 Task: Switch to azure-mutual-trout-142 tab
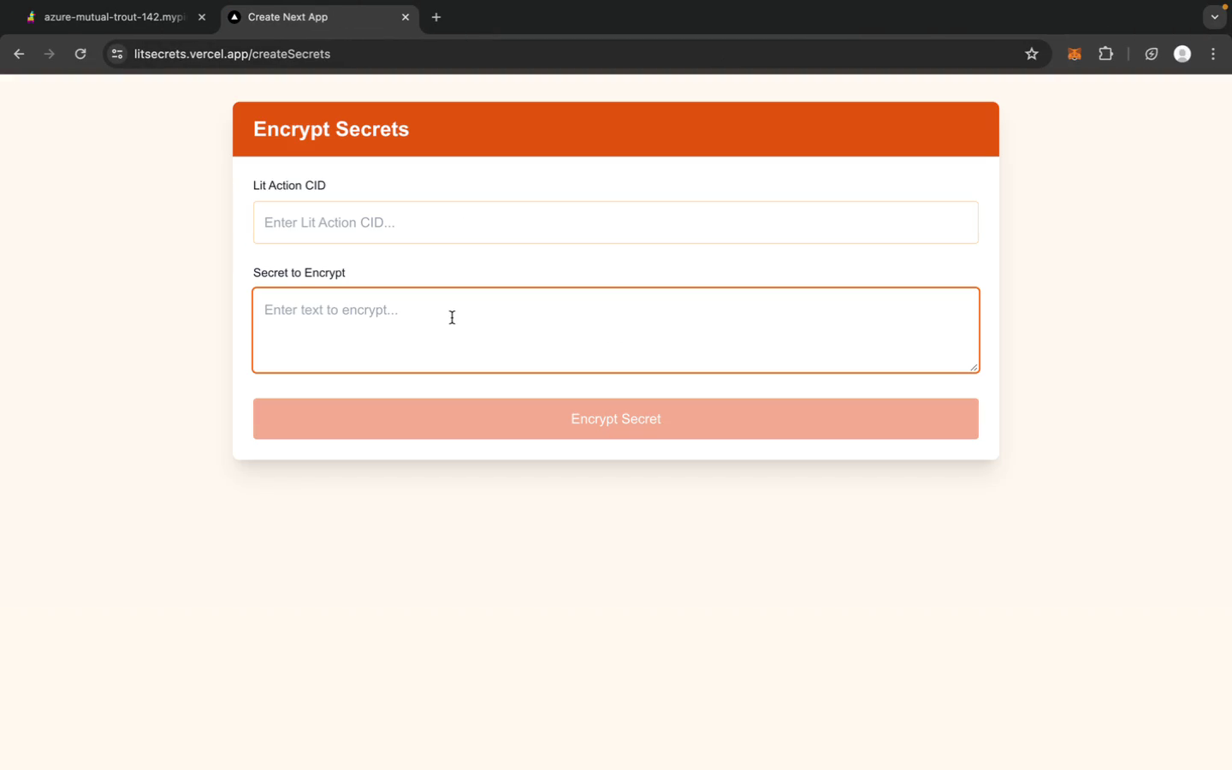click(x=115, y=17)
